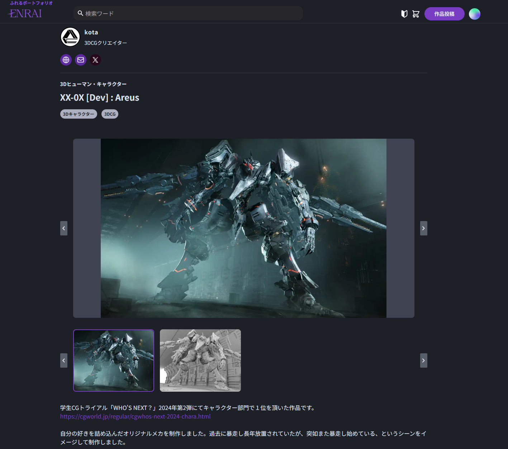This screenshot has width=508, height=449.
Task: Click the 3DCGクリエイター subtitle text
Action: [106, 43]
